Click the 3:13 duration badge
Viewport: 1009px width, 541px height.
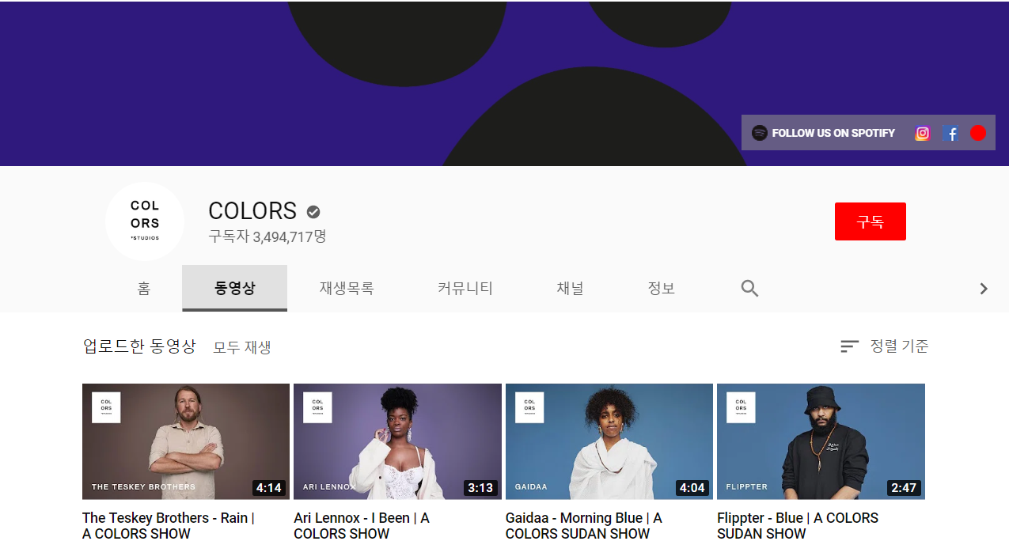(480, 488)
